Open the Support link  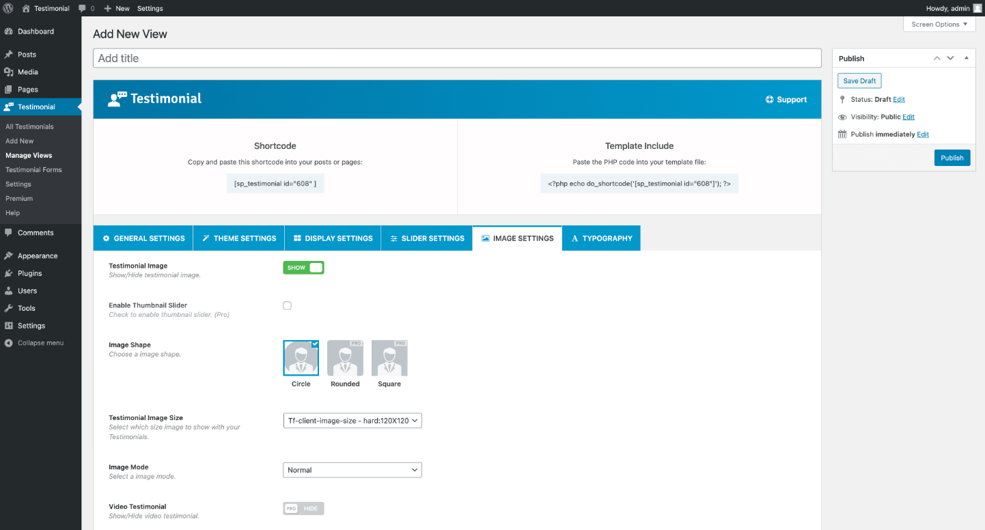tap(786, 100)
